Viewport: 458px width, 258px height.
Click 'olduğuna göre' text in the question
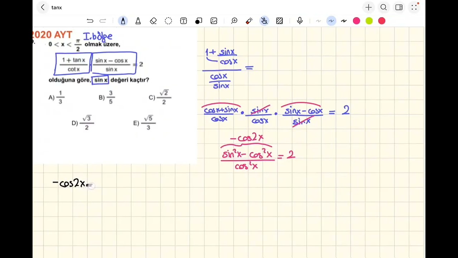point(70,80)
